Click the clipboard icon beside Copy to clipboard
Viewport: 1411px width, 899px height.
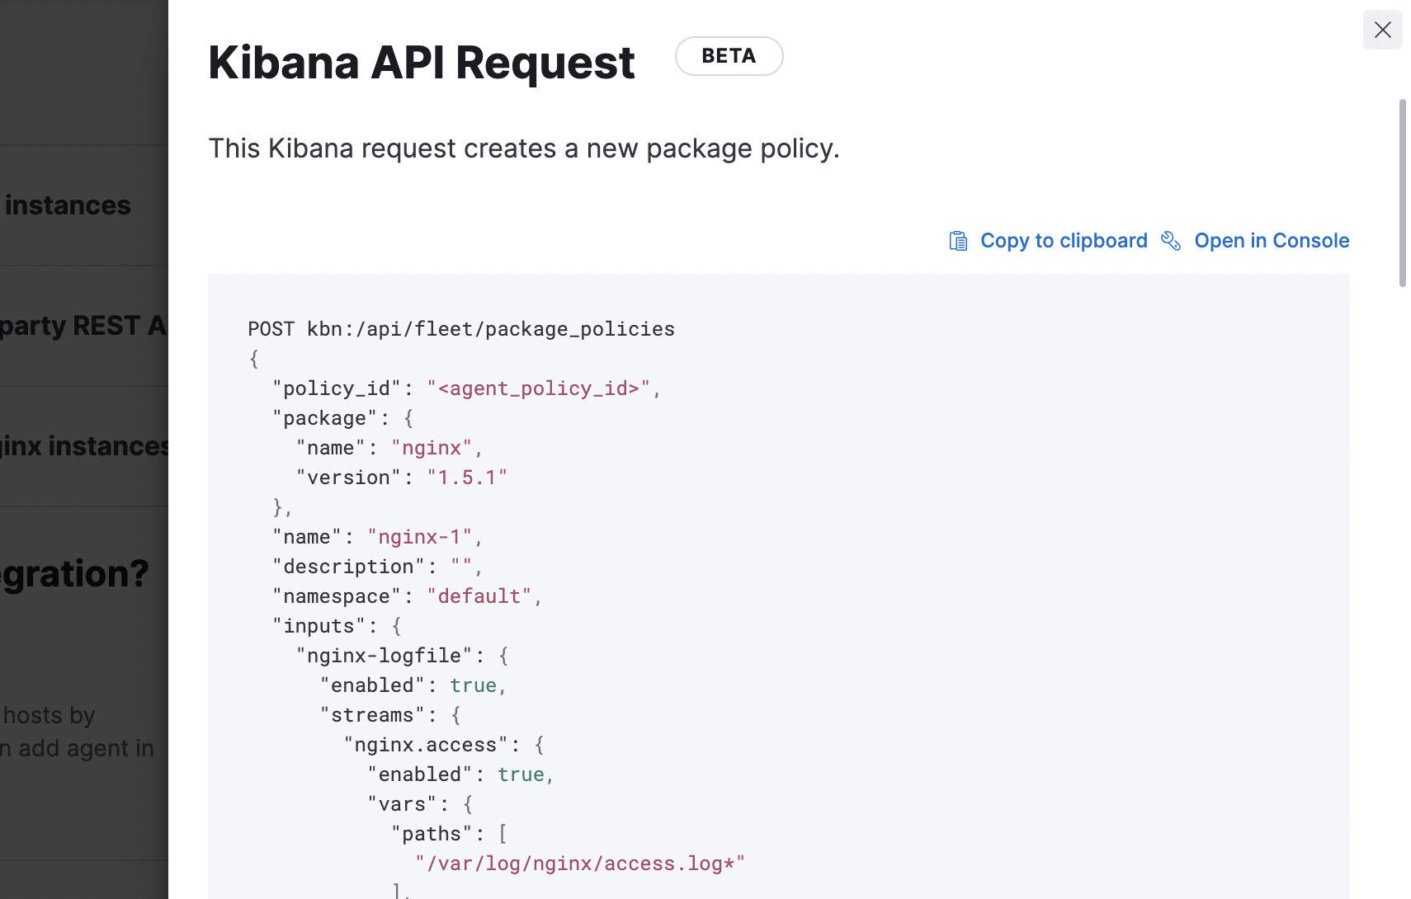pyautogui.click(x=958, y=240)
